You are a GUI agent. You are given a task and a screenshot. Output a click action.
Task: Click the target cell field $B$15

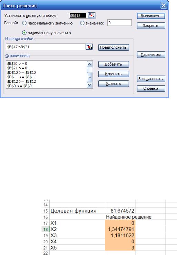[x=78, y=16]
